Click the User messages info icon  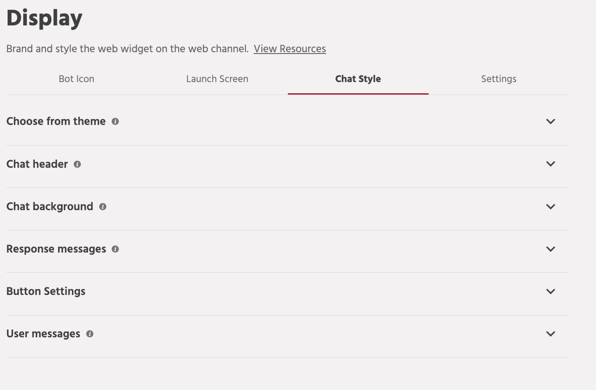coord(90,334)
